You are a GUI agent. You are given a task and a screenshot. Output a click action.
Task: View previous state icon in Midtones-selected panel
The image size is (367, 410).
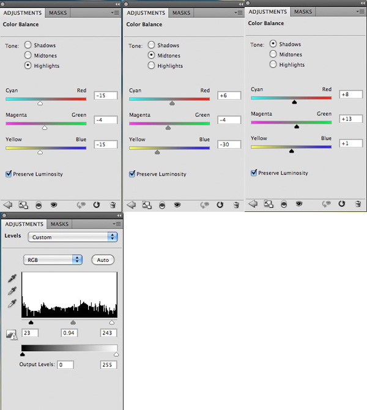click(205, 205)
